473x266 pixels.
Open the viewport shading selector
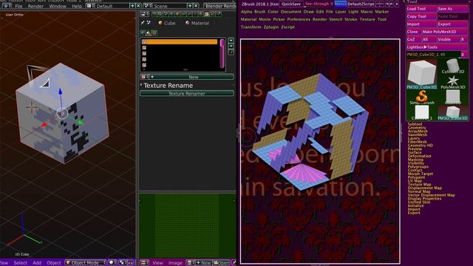[112, 263]
